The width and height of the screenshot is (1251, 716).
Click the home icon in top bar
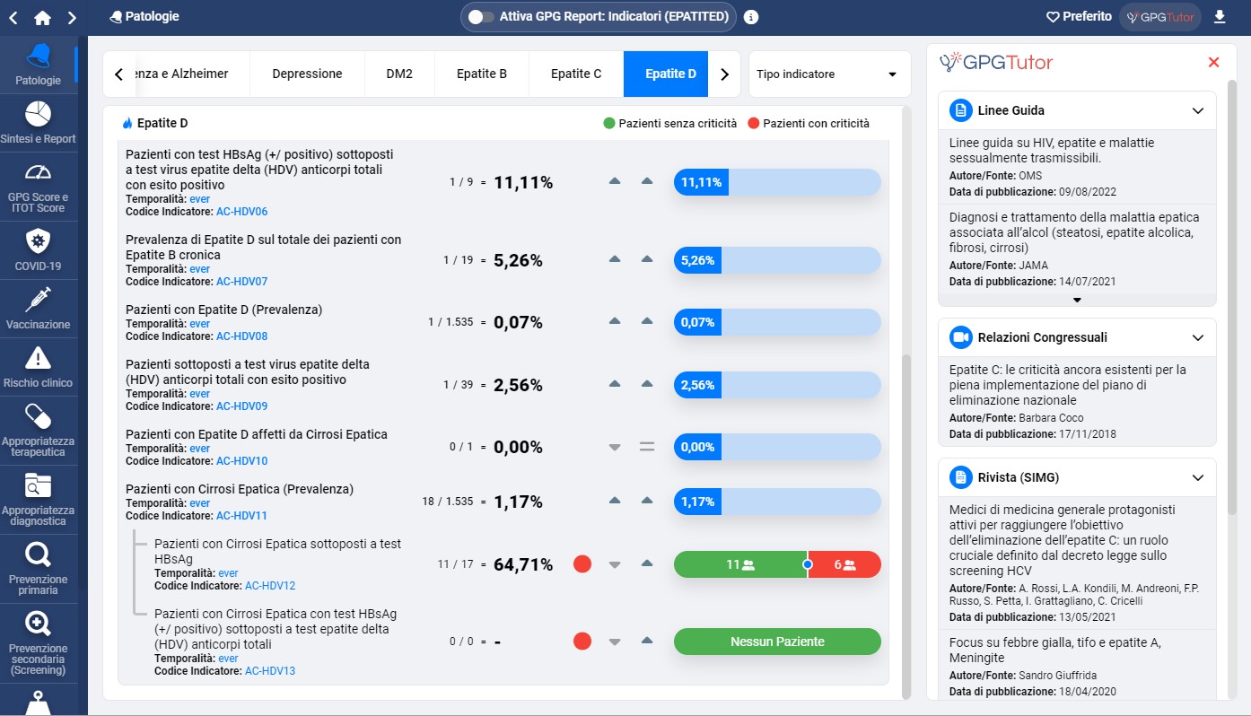pyautogui.click(x=42, y=17)
